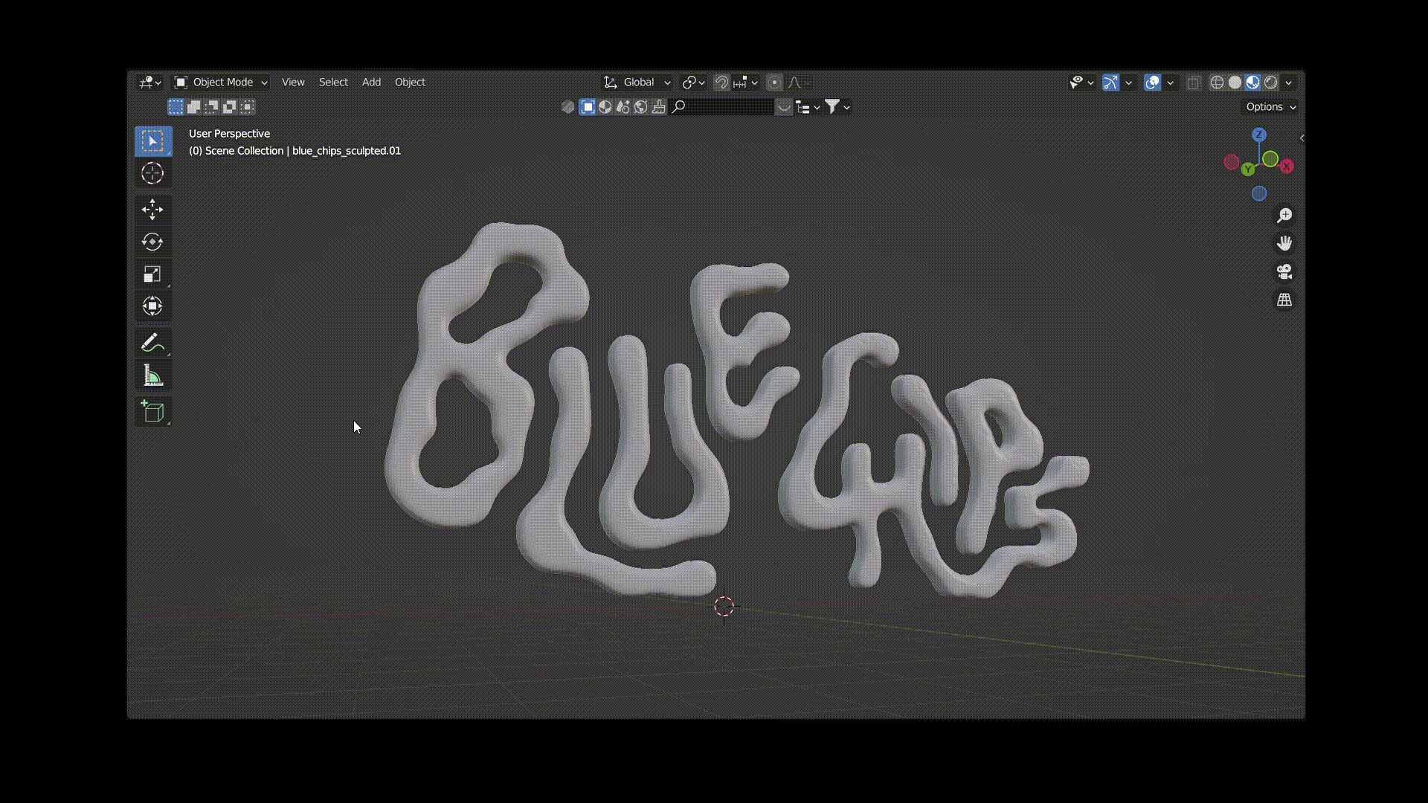Click the negative X axis gizmo dot
1428x803 pixels.
tap(1232, 162)
